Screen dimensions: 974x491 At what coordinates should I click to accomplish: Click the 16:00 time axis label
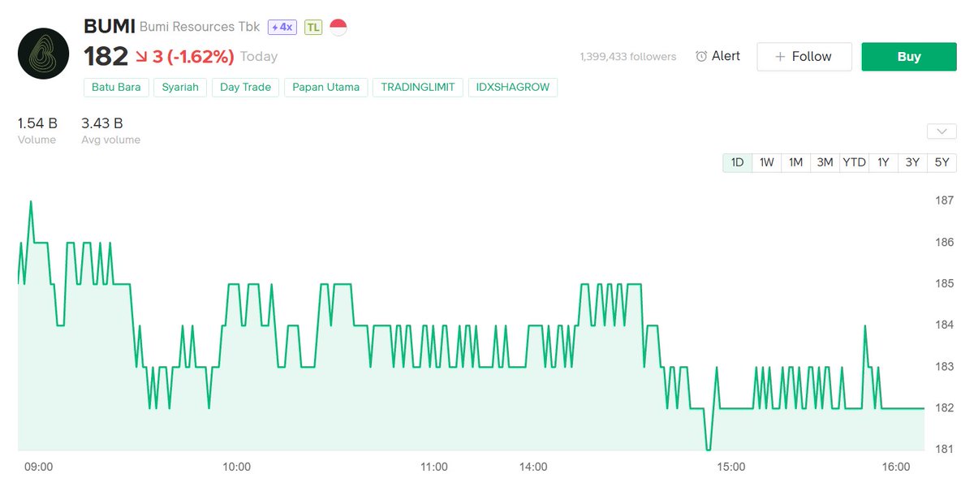(x=896, y=467)
